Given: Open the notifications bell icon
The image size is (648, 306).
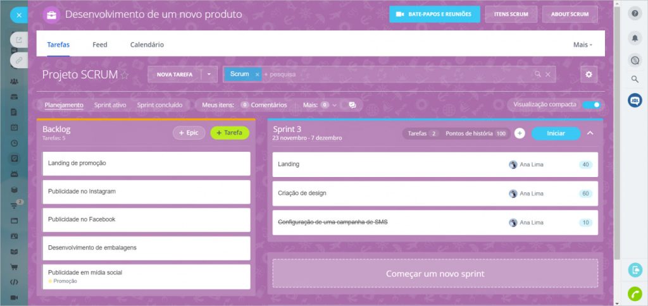Looking at the screenshot, I should coord(635,38).
